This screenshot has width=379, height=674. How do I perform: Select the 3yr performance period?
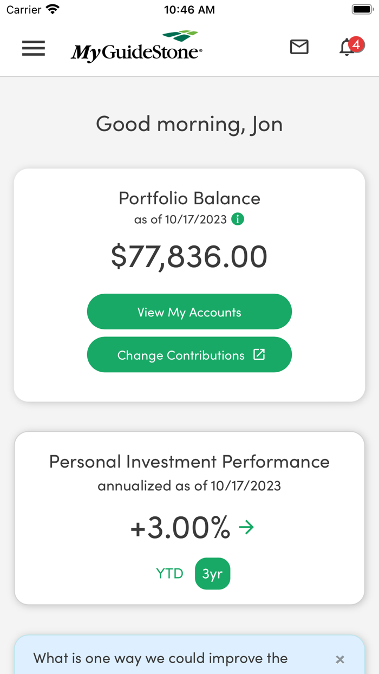pos(212,573)
